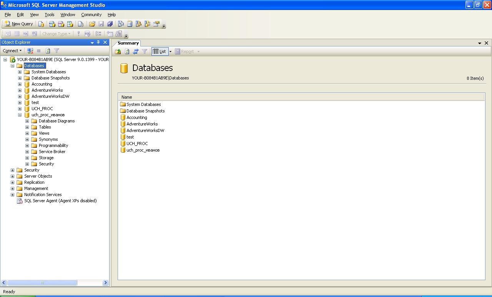This screenshot has height=297, width=492.
Task: Open table designer toolbar options arrow
Action: 126,36
